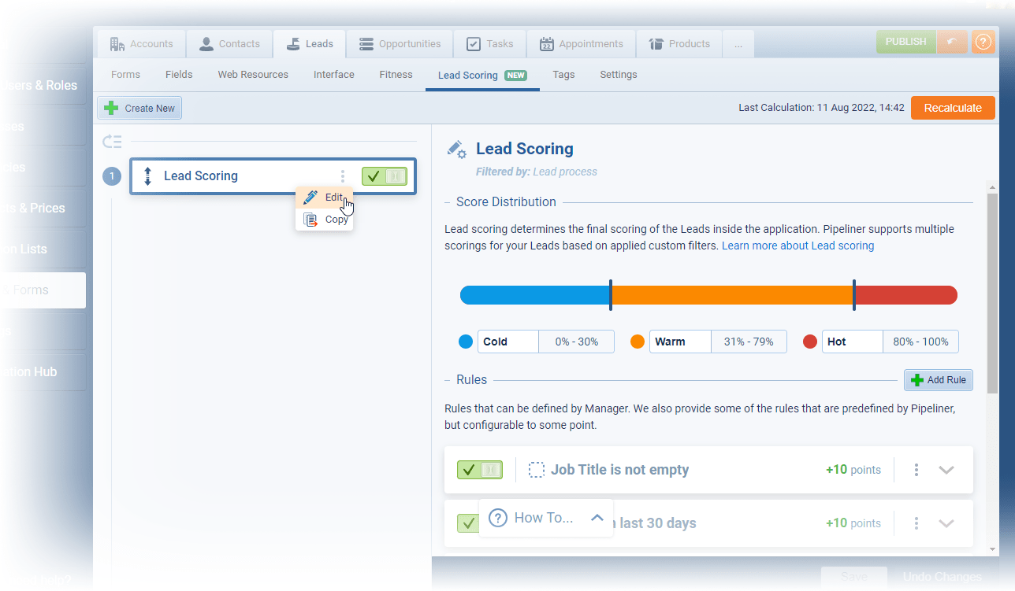Toggle the Lead Scoring list item switch
The height and width of the screenshot is (591, 1015).
tap(385, 176)
